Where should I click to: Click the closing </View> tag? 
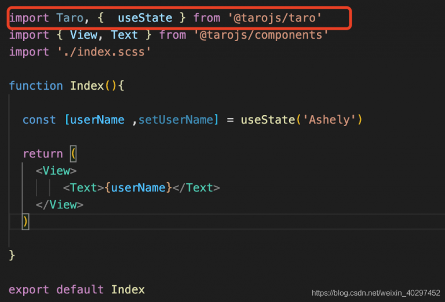[x=60, y=205]
